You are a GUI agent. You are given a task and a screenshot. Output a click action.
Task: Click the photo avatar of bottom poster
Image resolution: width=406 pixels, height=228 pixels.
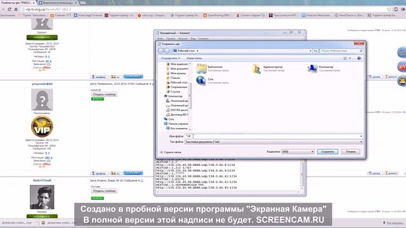42,197
